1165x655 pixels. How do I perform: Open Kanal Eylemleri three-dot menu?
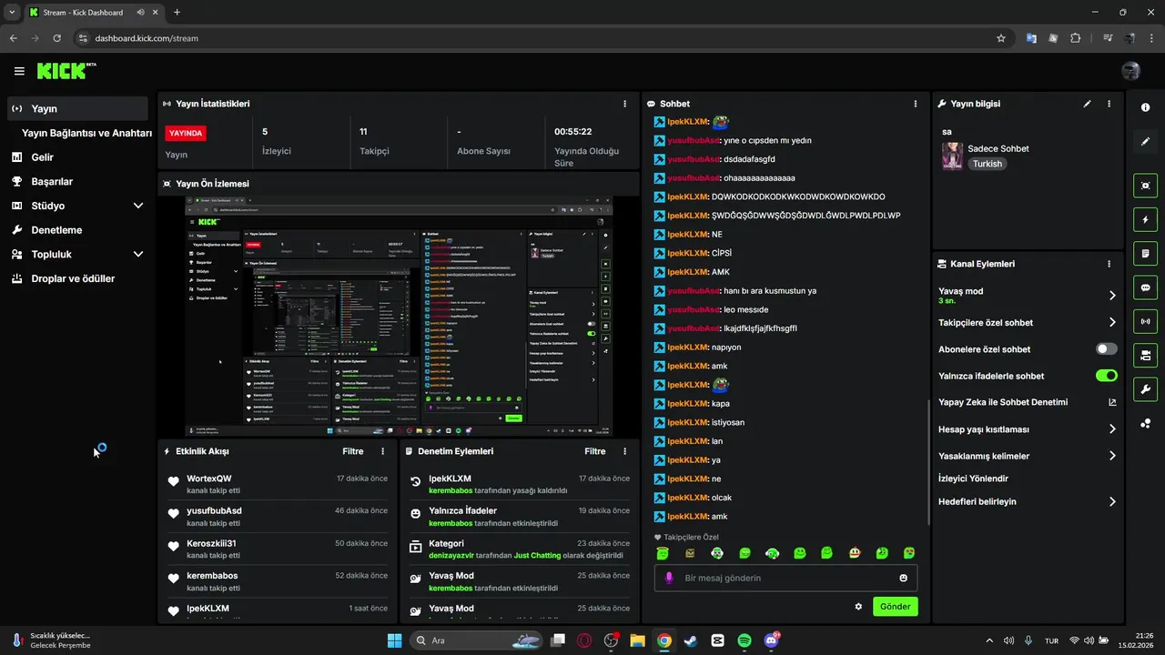[x=1109, y=264]
